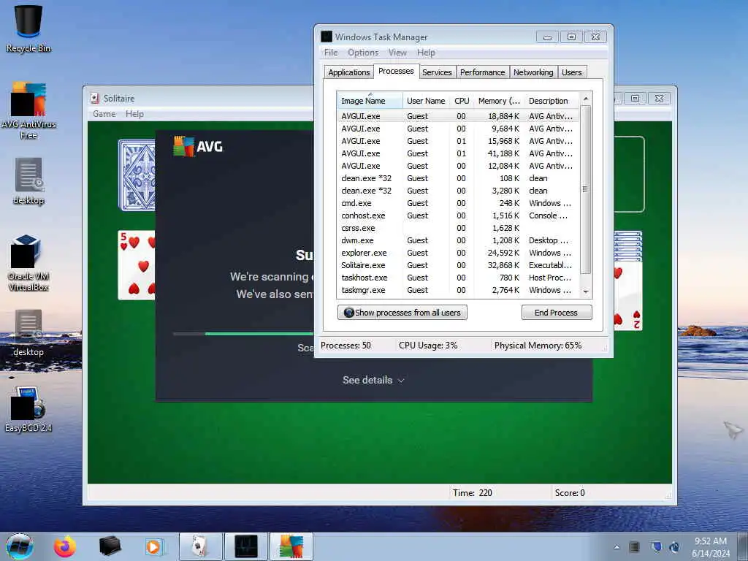The image size is (748, 561).
Task: Sort processes by Image Name column
Action: [370, 101]
